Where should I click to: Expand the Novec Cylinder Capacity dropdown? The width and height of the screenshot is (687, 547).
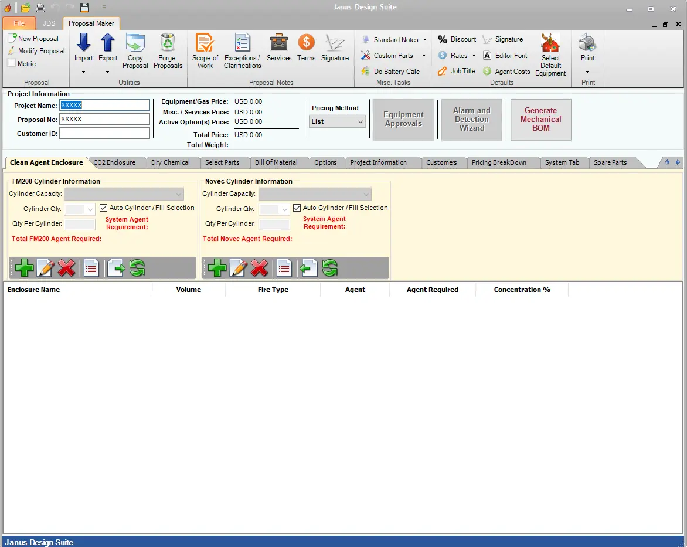pyautogui.click(x=366, y=193)
